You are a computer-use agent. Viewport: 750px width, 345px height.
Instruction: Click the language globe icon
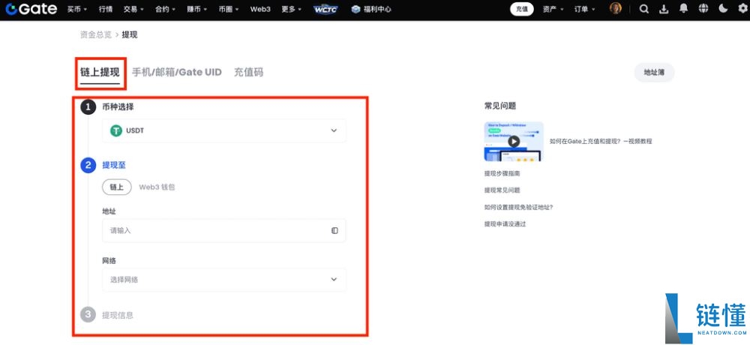[703, 9]
